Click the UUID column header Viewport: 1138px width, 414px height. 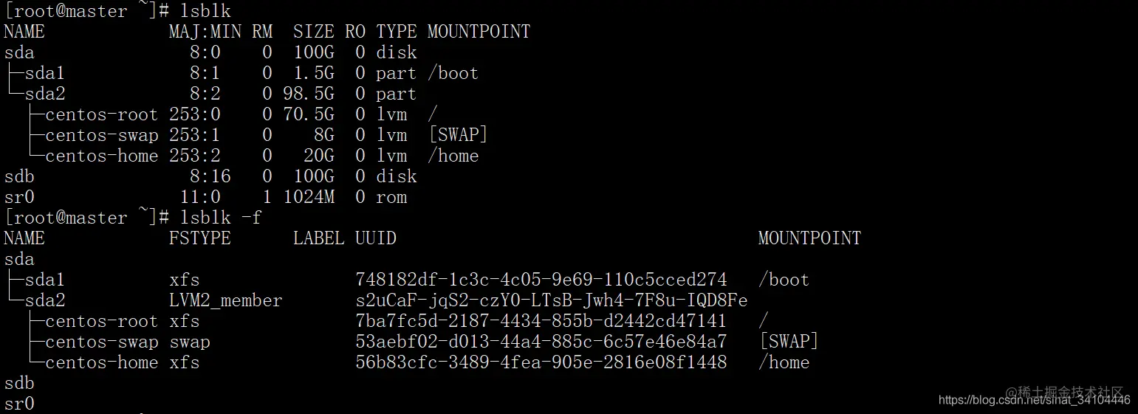click(375, 238)
